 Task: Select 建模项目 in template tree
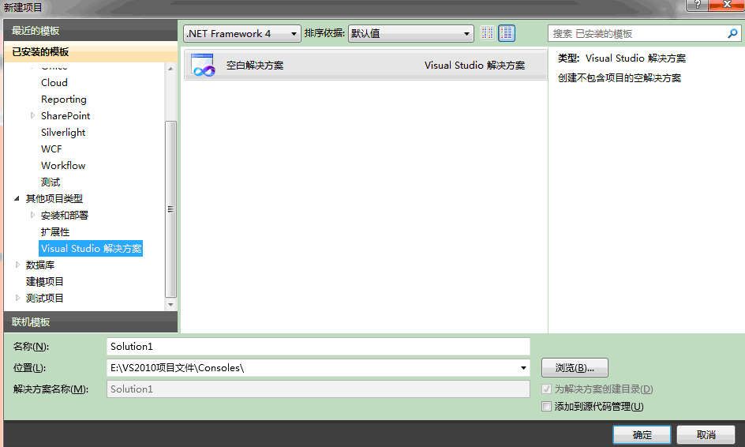click(x=45, y=281)
